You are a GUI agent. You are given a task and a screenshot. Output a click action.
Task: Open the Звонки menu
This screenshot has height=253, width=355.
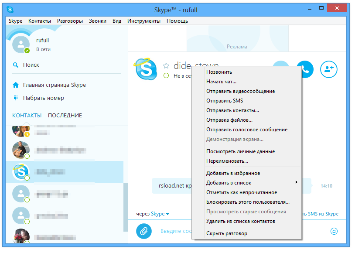98,21
